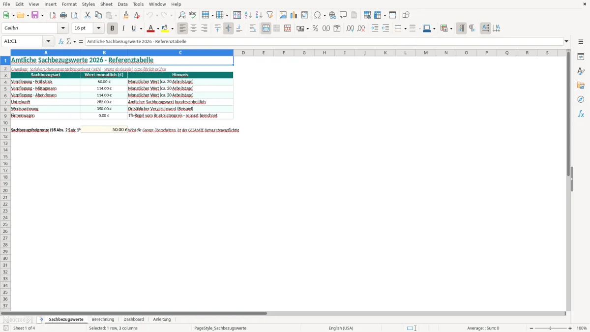Open the sidebar Navigator panel
590x332 pixels.
tap(581, 99)
